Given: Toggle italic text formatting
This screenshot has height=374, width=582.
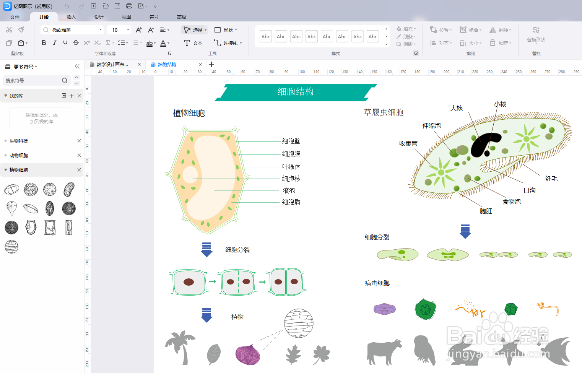Looking at the screenshot, I should pos(54,43).
